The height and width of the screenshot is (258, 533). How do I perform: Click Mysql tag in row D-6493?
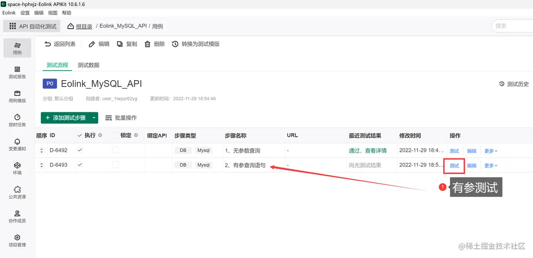[x=204, y=165]
